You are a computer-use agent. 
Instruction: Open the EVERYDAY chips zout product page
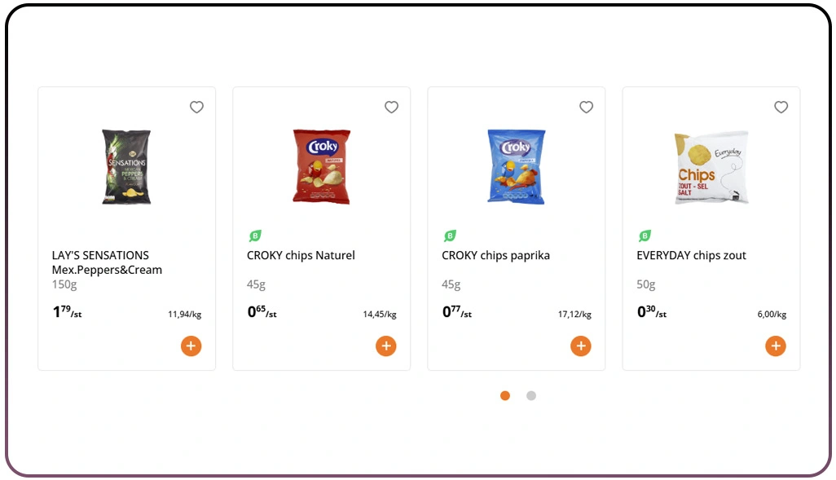click(x=692, y=255)
